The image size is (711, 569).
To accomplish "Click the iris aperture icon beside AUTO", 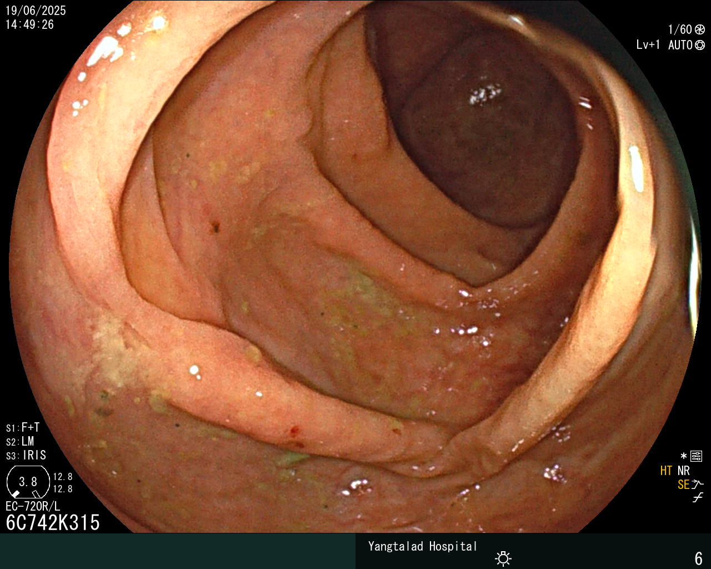I will [x=700, y=45].
